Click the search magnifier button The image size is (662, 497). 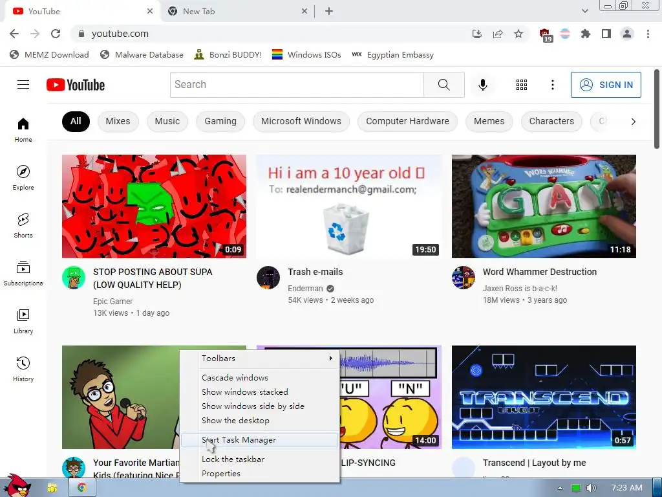tap(443, 85)
